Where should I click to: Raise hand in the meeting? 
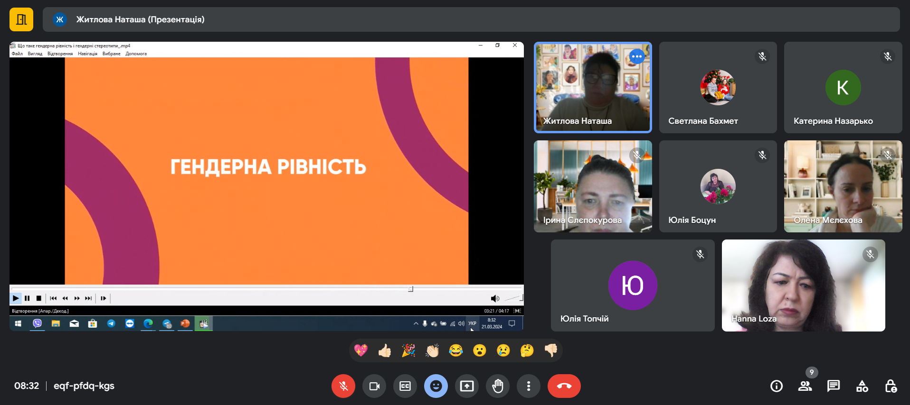coord(498,386)
